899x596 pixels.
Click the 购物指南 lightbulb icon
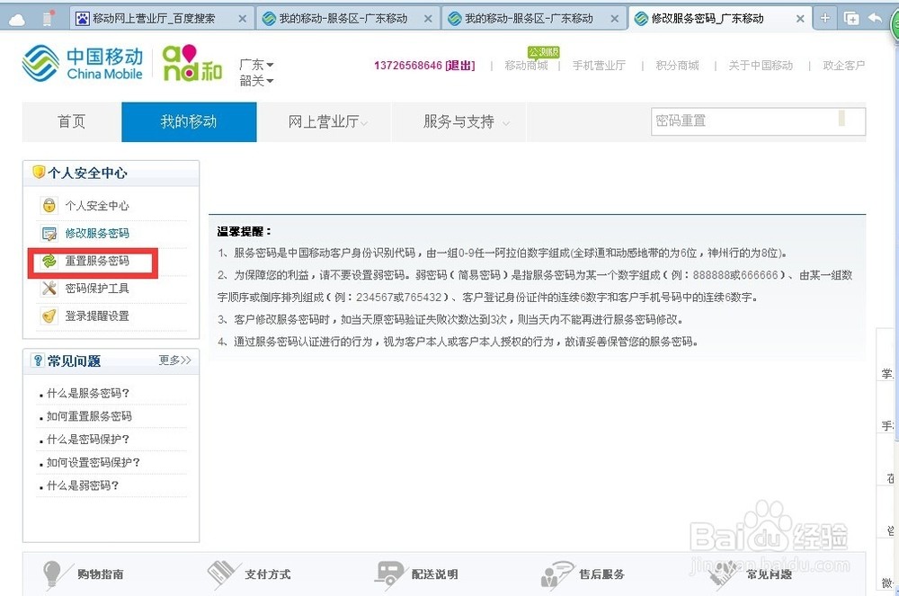coord(53,574)
